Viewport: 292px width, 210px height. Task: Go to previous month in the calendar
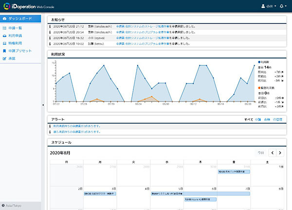point(272,153)
